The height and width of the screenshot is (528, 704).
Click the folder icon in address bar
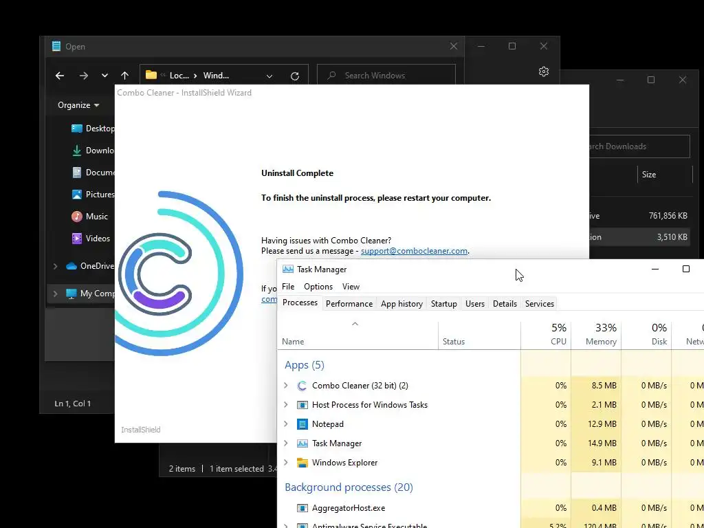(151, 75)
